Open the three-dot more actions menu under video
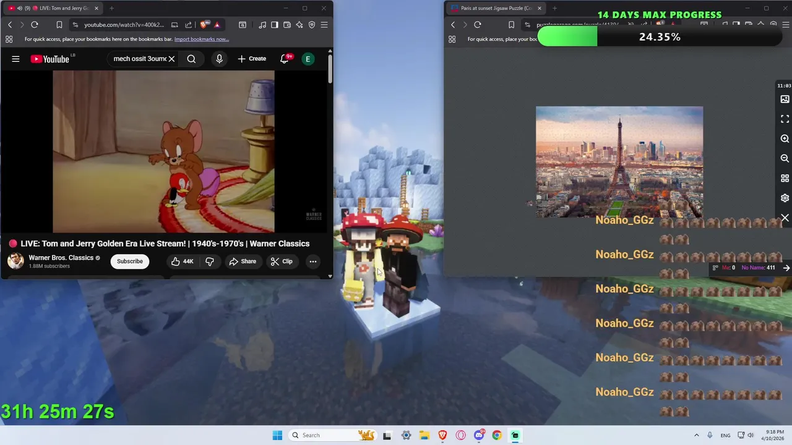The height and width of the screenshot is (445, 792). coord(313,261)
